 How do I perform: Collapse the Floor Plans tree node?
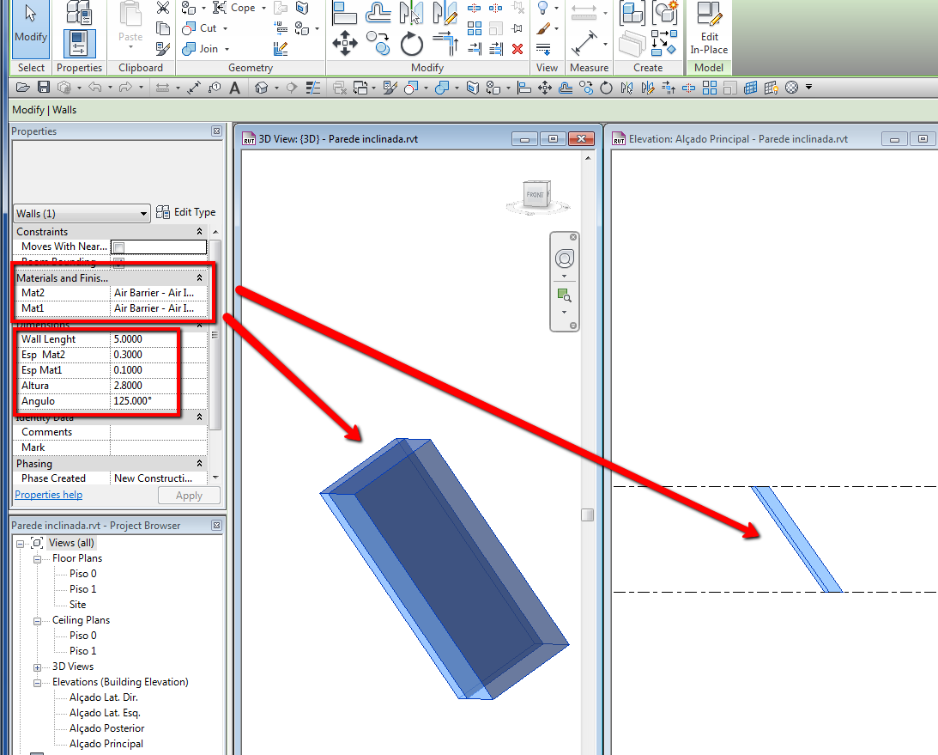[37, 559]
